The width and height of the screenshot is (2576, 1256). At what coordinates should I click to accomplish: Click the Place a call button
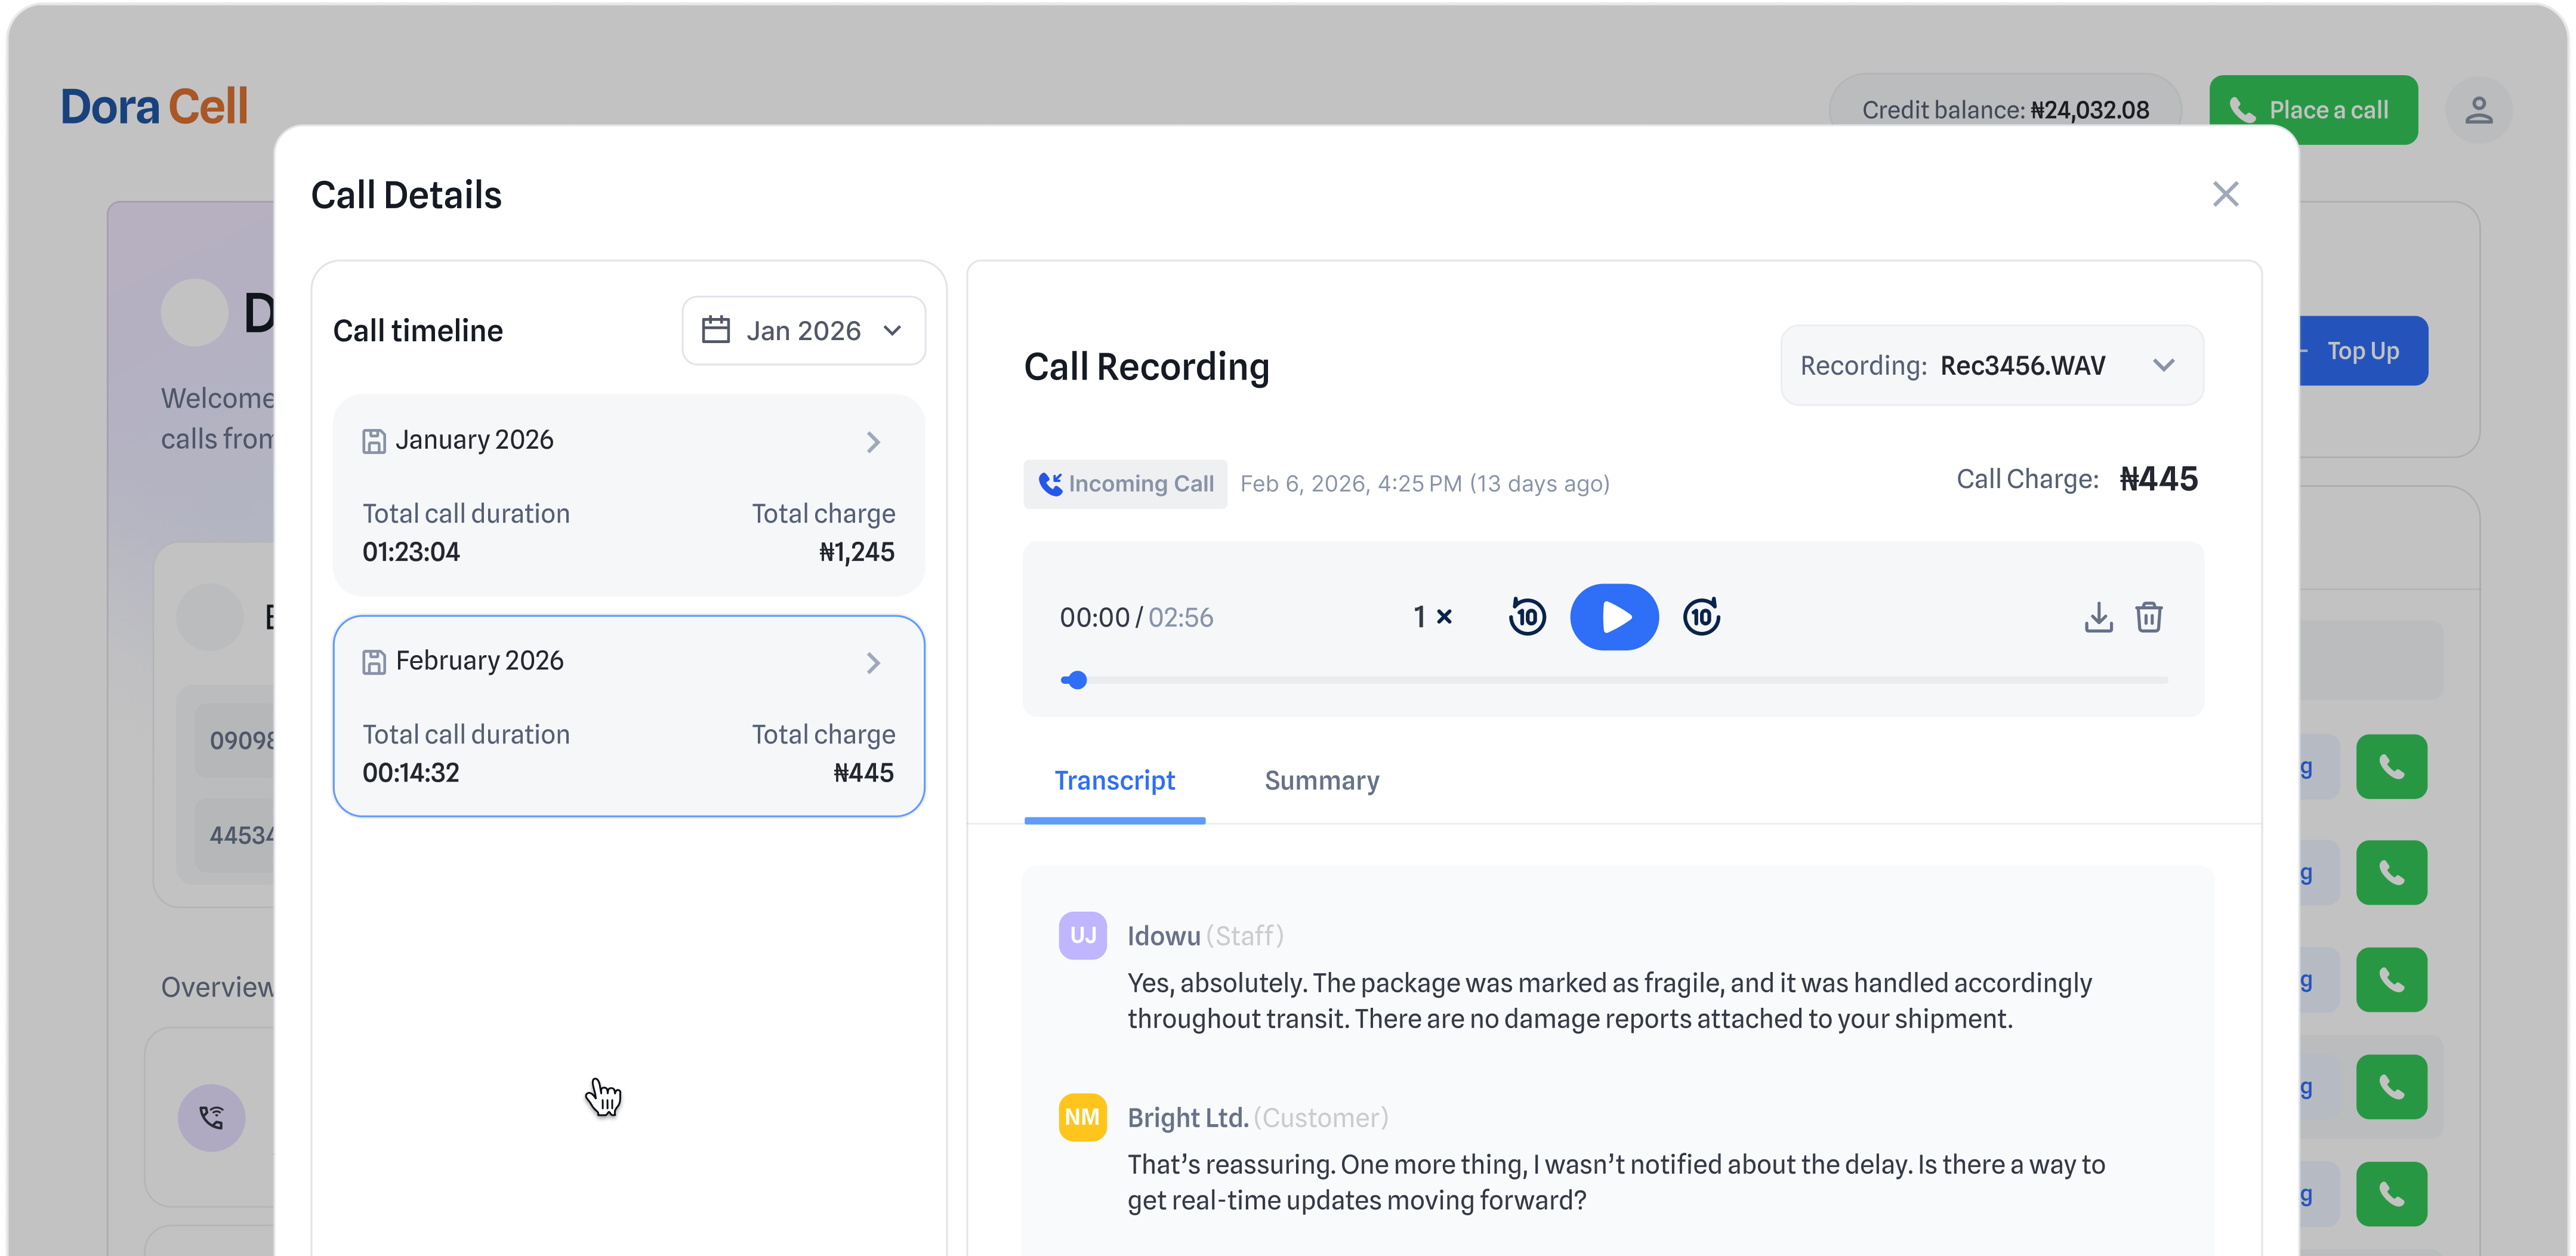coord(2313,110)
